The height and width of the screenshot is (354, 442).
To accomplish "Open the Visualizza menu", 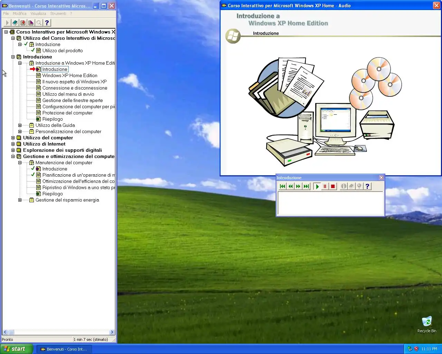I will [x=38, y=13].
